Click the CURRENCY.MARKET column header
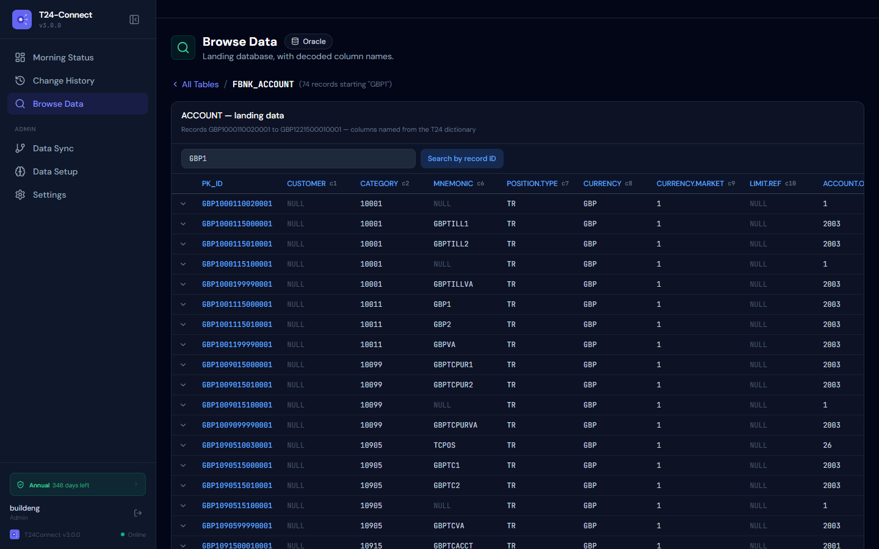 point(696,184)
